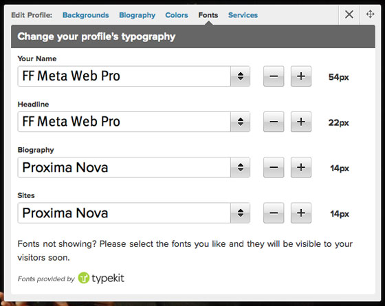Decrease Headline font size with minus button
This screenshot has height=306, width=385.
pos(274,122)
